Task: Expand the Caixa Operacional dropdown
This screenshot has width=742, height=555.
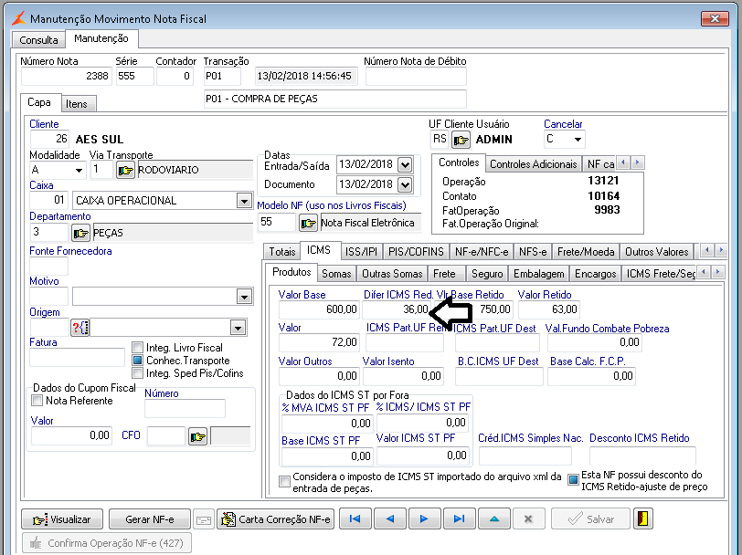Action: click(243, 201)
